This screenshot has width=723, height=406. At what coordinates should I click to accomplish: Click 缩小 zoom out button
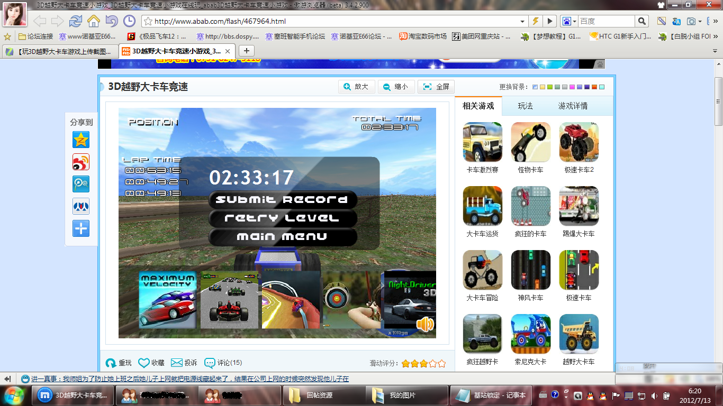396,87
